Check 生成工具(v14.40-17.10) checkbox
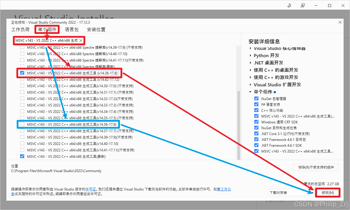 pos(22,143)
